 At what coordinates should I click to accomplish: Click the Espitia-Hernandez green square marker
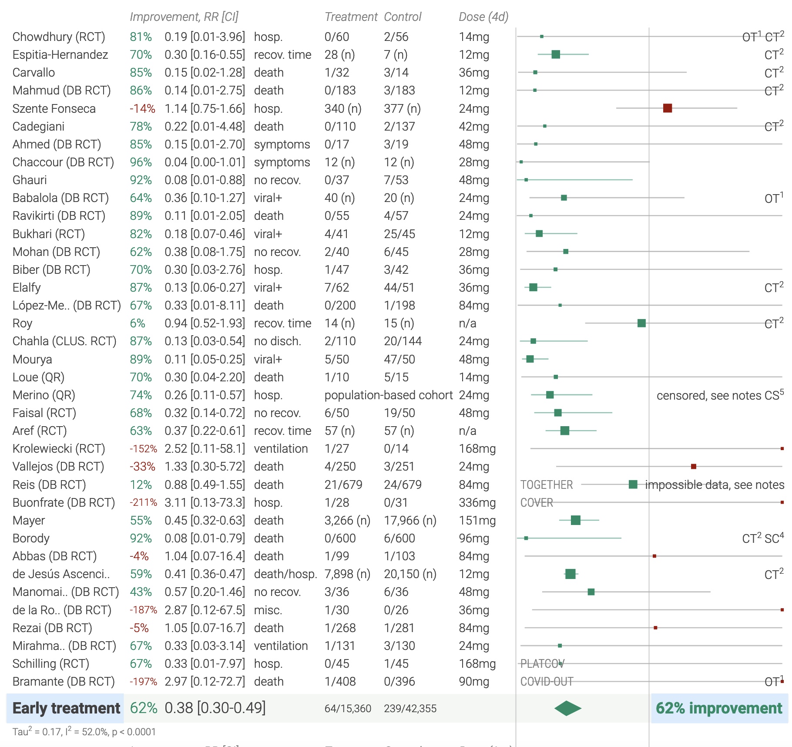[x=555, y=54]
